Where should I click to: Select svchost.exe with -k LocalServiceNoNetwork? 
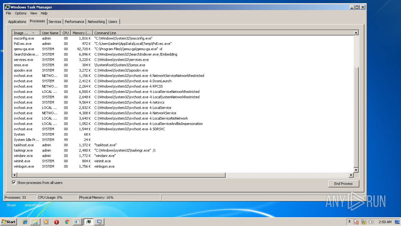click(x=183, y=118)
